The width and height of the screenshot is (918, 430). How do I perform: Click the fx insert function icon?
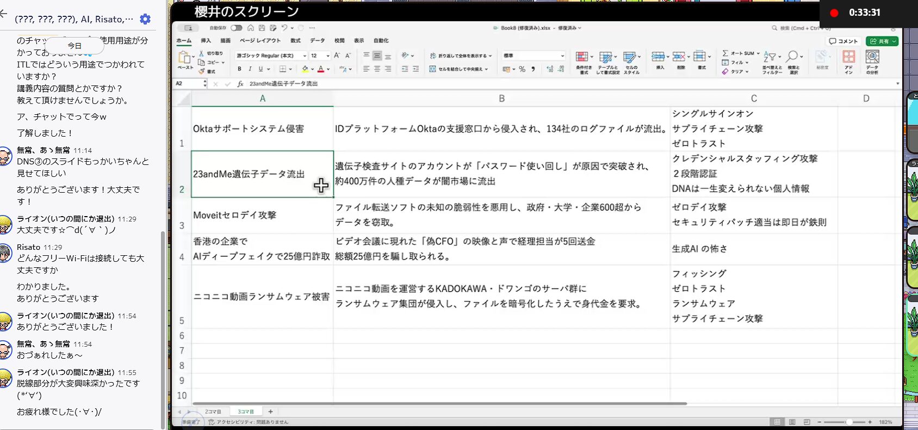240,84
